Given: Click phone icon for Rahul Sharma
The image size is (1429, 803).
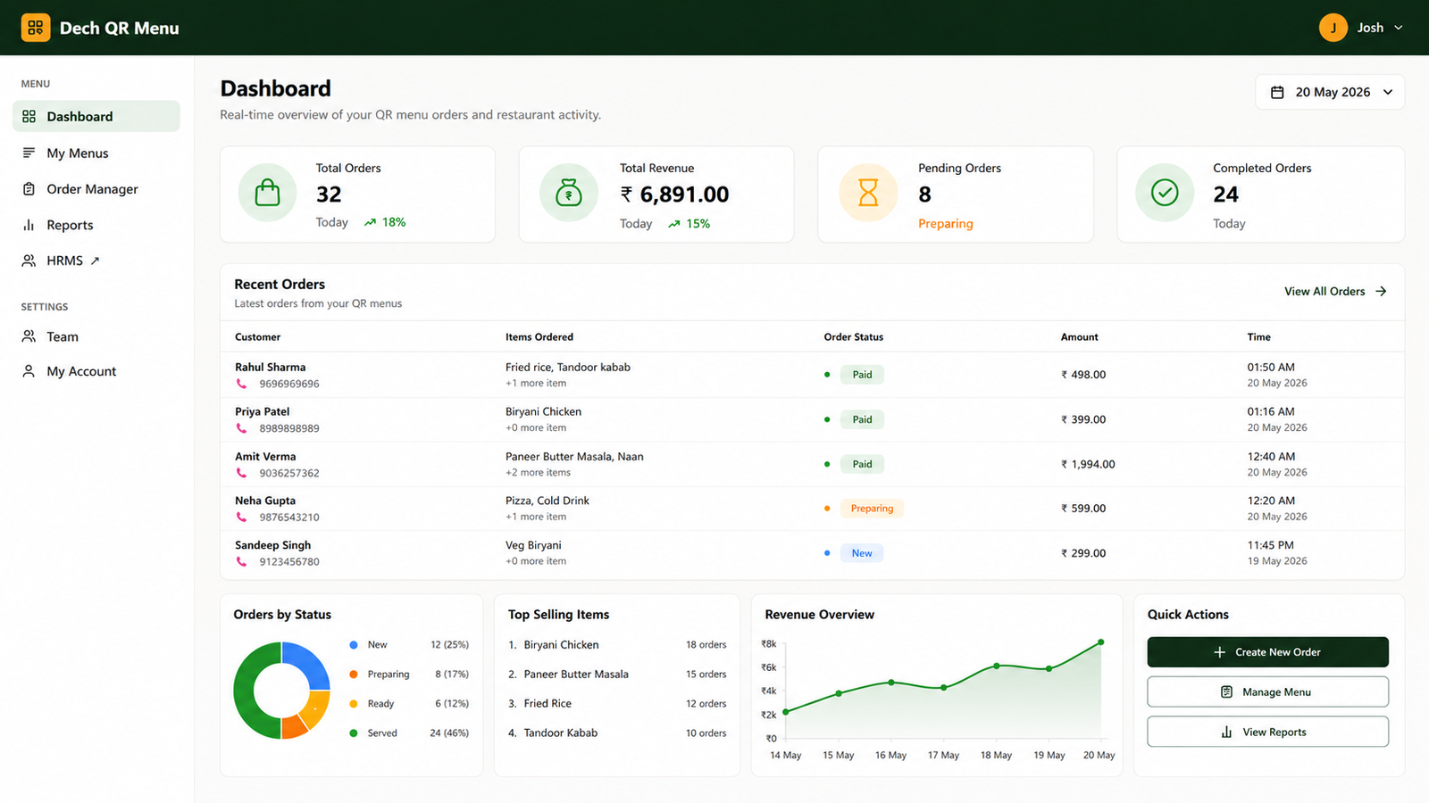Looking at the screenshot, I should [x=241, y=384].
